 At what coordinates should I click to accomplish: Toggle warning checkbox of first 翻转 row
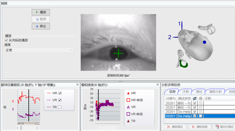coord(201,103)
